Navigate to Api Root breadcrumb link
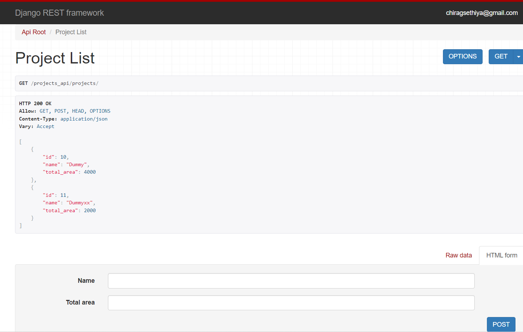Screen dimensions: 523x332 pos(33,32)
